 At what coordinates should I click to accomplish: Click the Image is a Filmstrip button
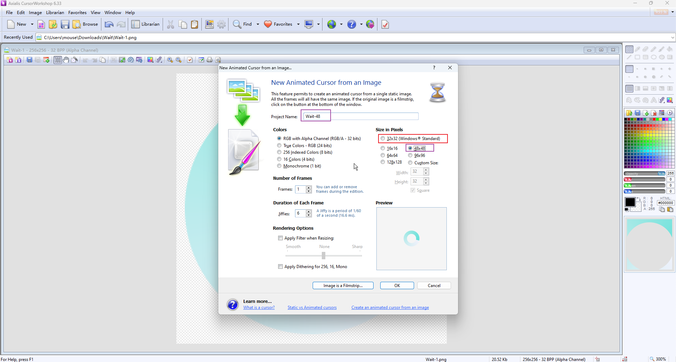343,286
